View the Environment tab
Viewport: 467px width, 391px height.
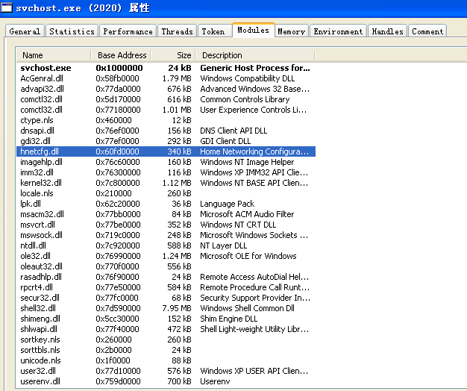(339, 31)
